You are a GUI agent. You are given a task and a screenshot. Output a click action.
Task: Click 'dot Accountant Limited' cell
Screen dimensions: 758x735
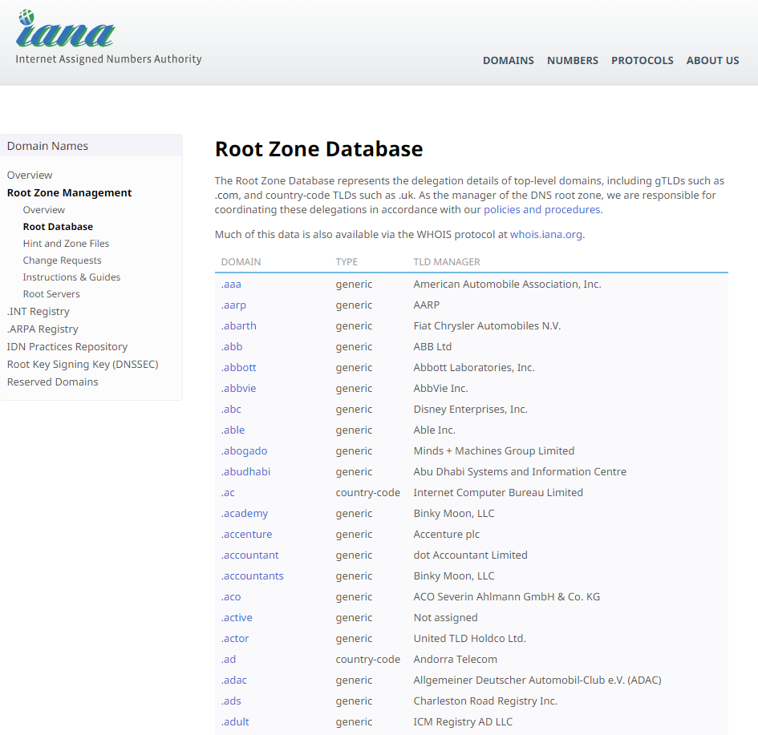470,555
